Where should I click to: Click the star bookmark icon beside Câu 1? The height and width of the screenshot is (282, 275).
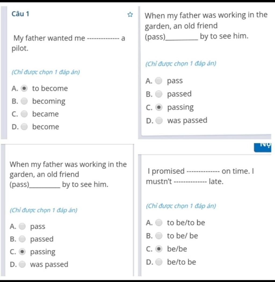click(130, 14)
